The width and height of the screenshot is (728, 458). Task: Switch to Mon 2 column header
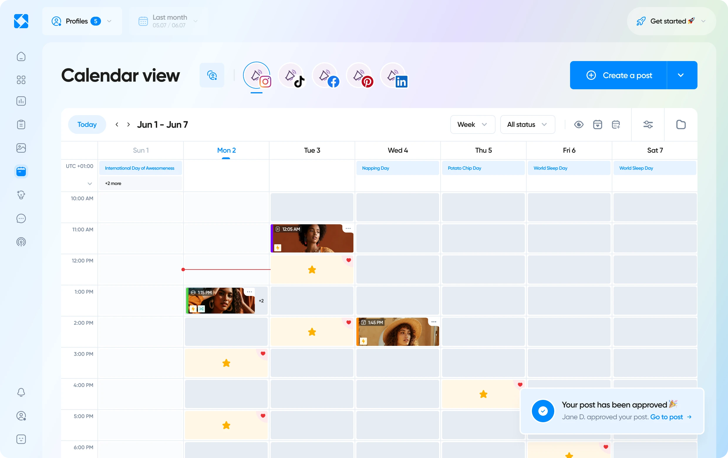[x=226, y=150]
